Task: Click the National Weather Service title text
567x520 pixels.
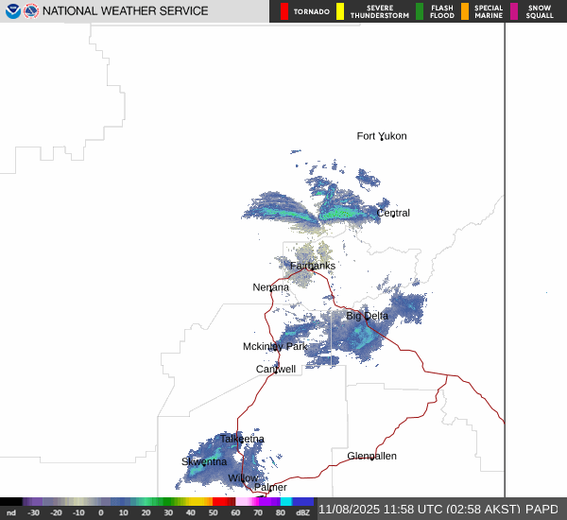Action: [126, 11]
